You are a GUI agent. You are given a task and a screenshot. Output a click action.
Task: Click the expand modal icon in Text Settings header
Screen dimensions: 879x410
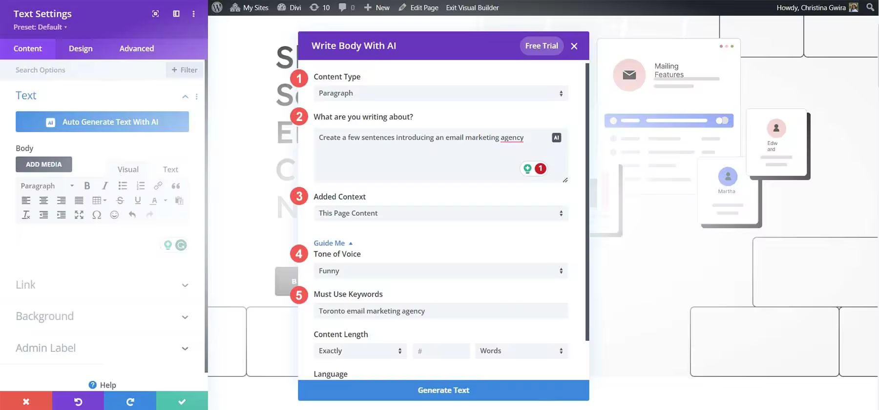155,14
